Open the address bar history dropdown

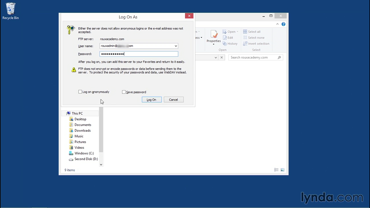pos(216,57)
